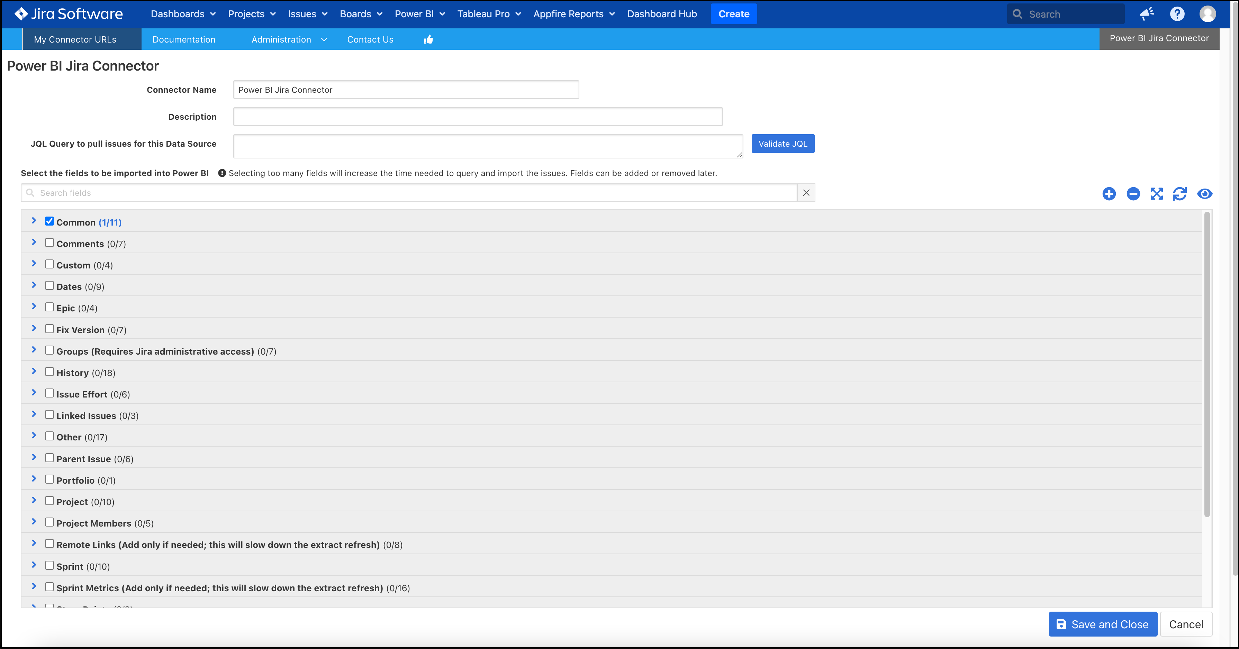This screenshot has height=649, width=1239.
Task: Click the plus circle expand all icon
Action: pyautogui.click(x=1109, y=194)
